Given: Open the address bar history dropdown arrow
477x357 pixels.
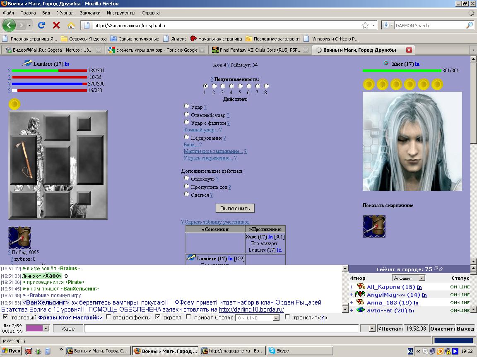Looking at the screenshot, I should coord(373,25).
